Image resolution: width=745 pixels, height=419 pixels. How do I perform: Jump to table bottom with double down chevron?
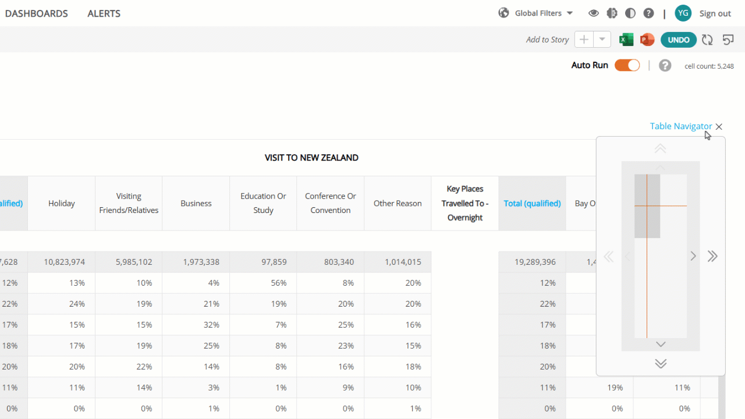(661, 363)
